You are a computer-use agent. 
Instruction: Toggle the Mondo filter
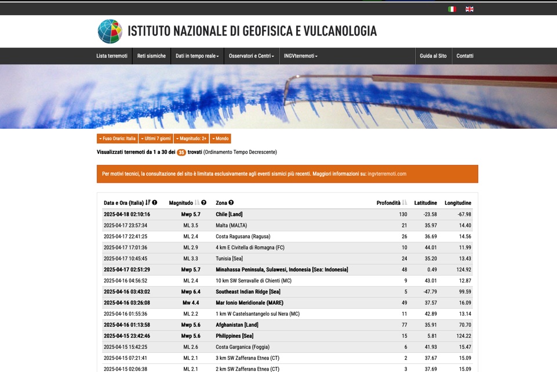coord(220,138)
